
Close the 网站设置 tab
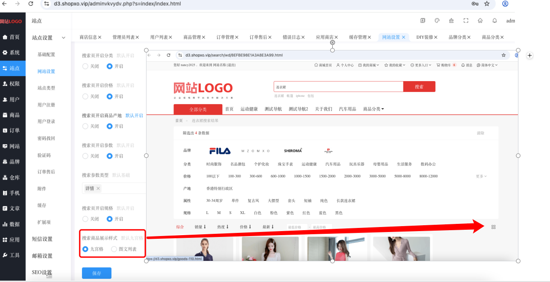[x=403, y=37]
